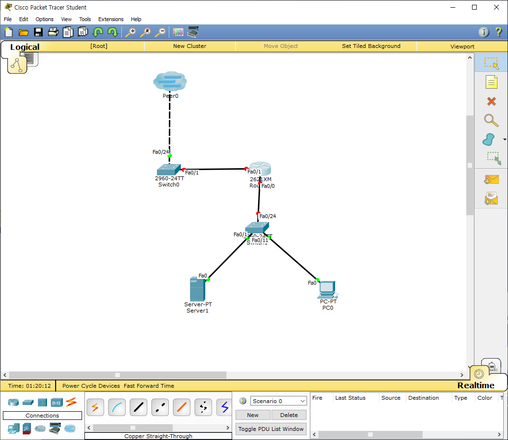Click the connections list right scroll arrow
This screenshot has width=508, height=440.
[x=228, y=428]
